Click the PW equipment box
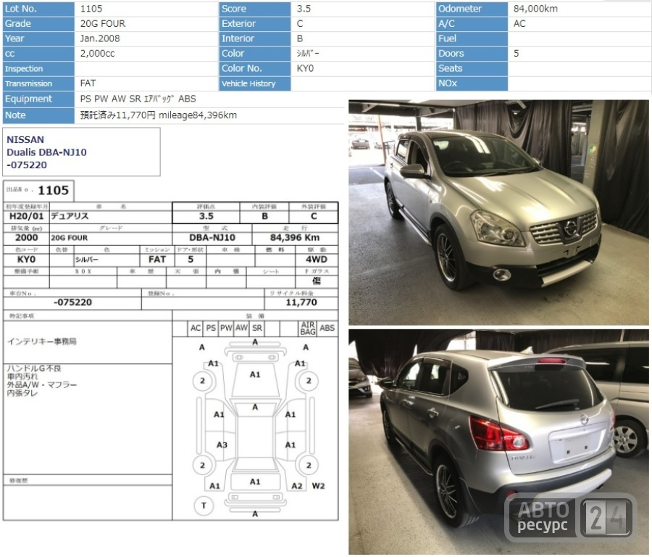 (x=226, y=328)
